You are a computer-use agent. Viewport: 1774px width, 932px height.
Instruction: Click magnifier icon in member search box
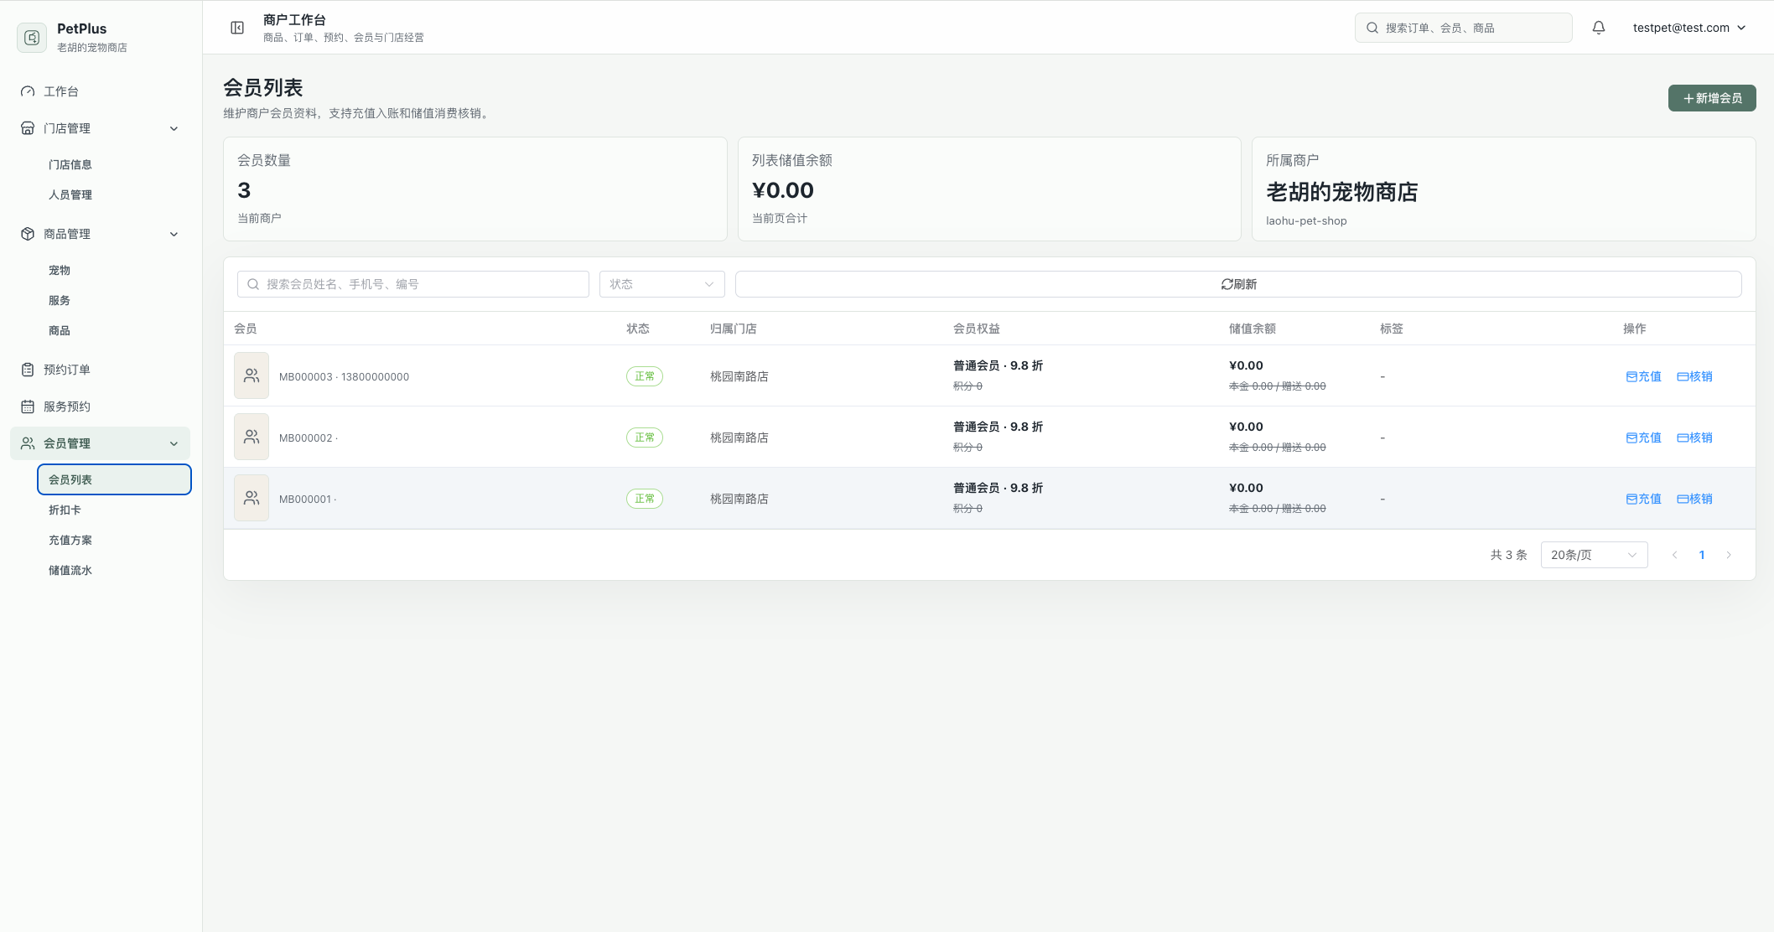coord(253,284)
